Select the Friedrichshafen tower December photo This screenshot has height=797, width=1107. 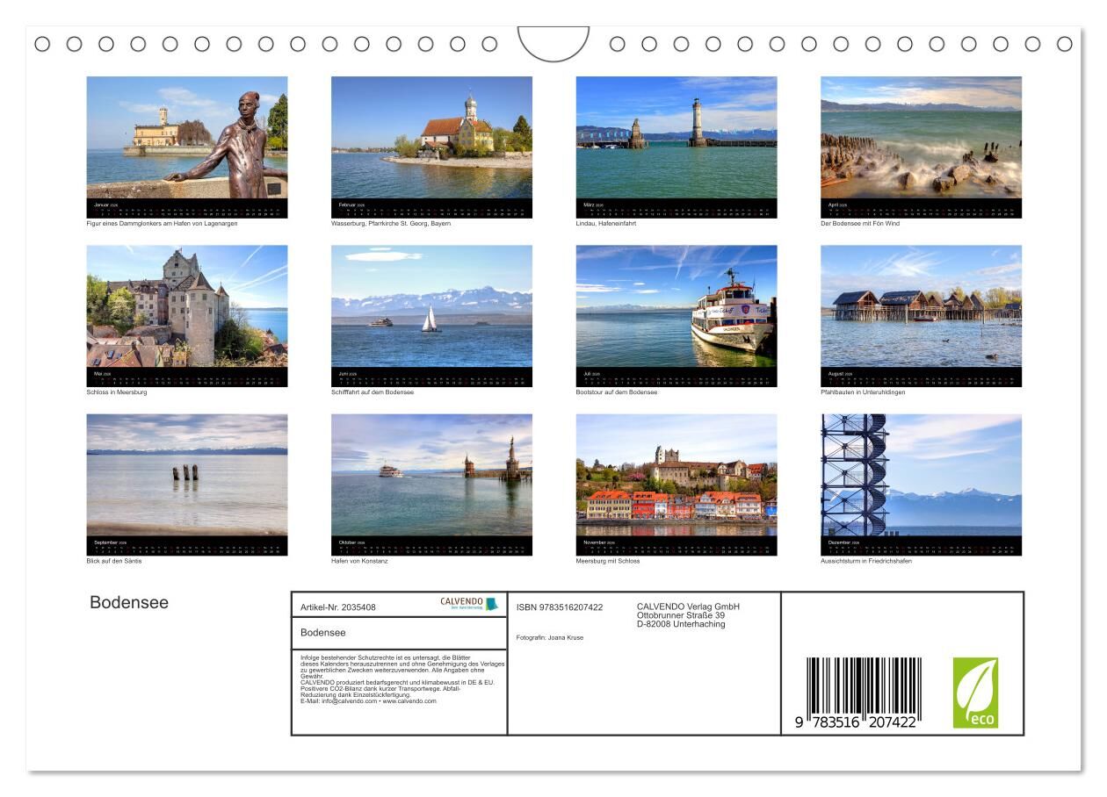(921, 475)
